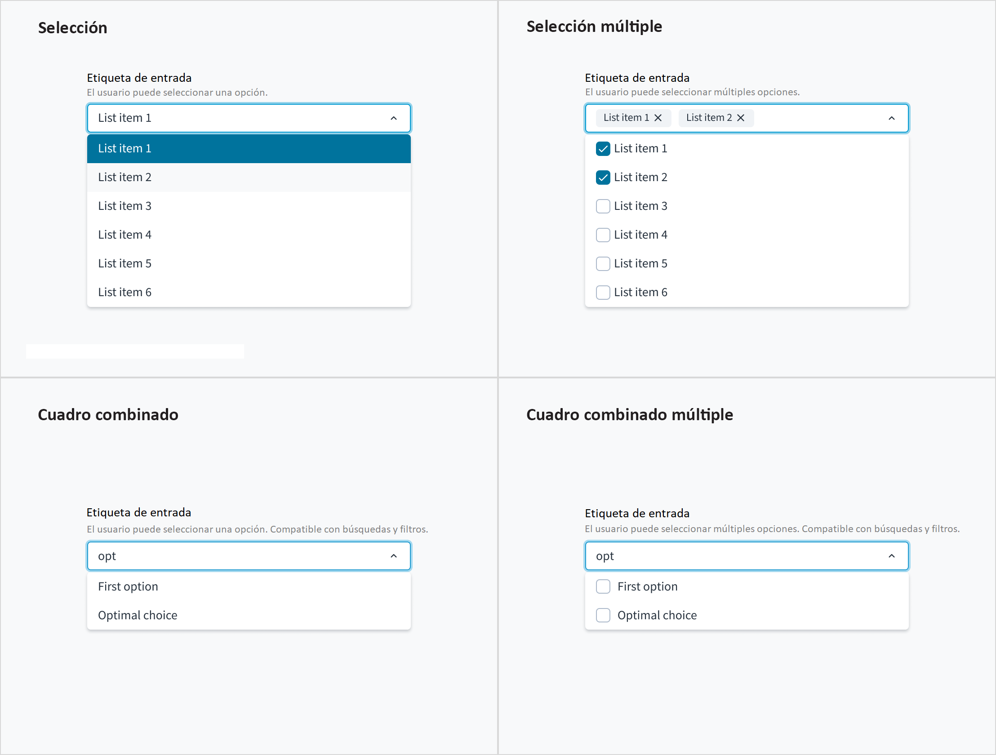Select highlighted List item 1 in Selección list

coord(249,149)
